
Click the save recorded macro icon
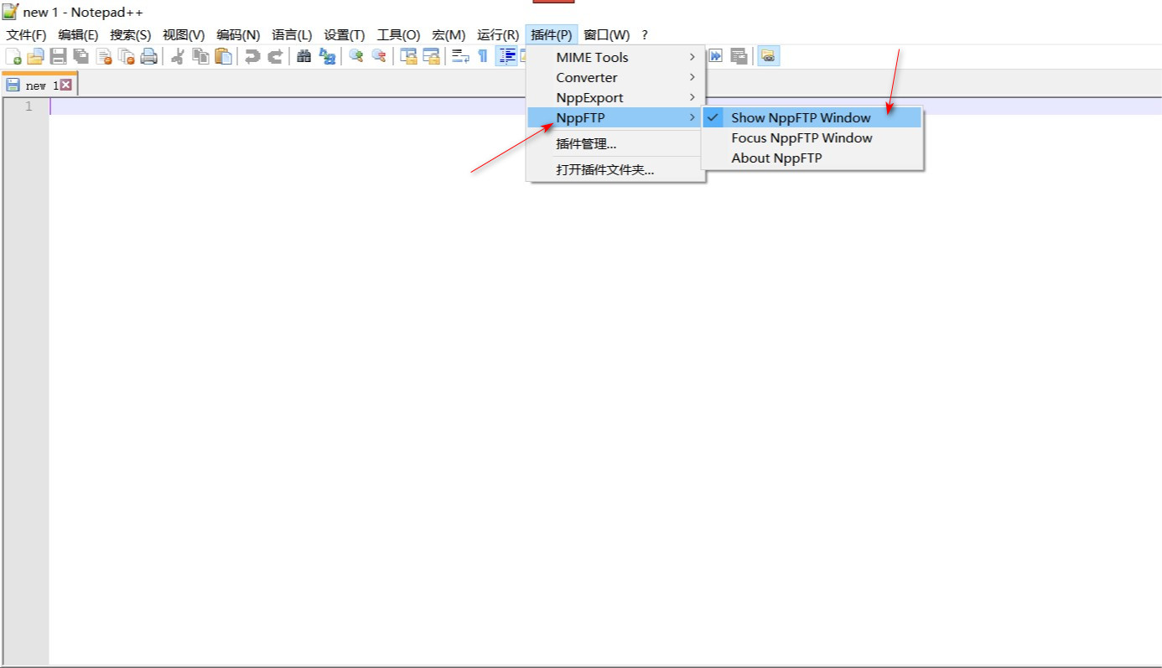(x=739, y=56)
